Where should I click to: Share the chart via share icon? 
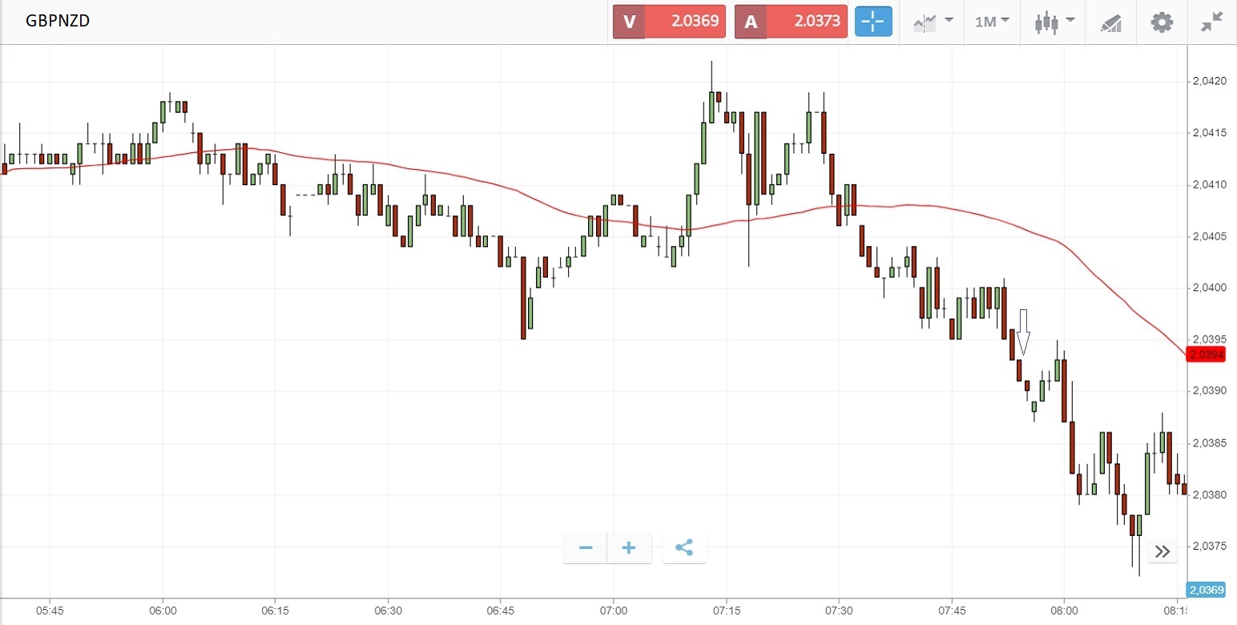coord(684,548)
